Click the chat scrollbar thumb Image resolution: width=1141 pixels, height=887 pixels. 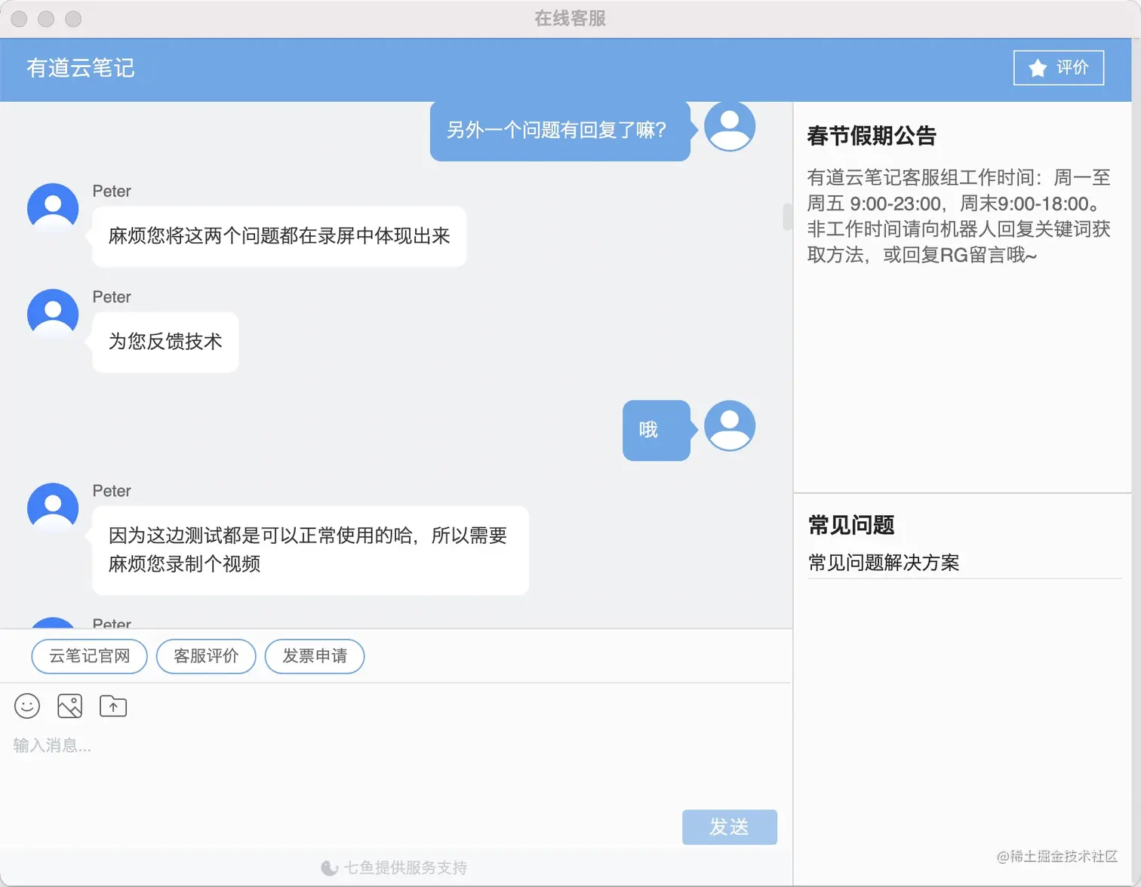(x=787, y=216)
